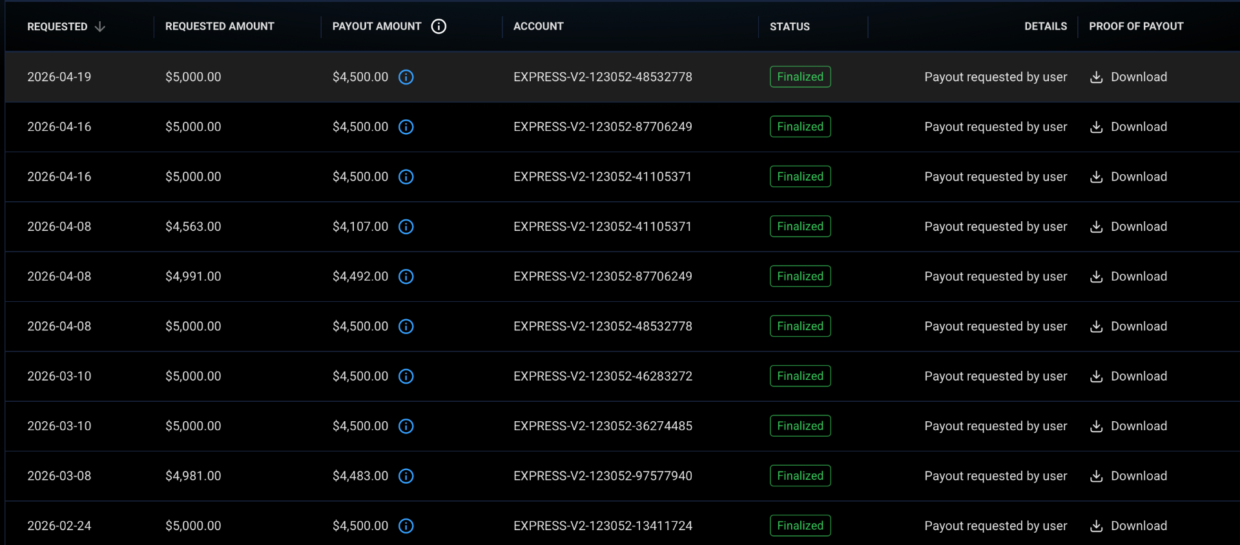The width and height of the screenshot is (1240, 545).
Task: Click the Payout Amount column header text
Action: point(377,26)
